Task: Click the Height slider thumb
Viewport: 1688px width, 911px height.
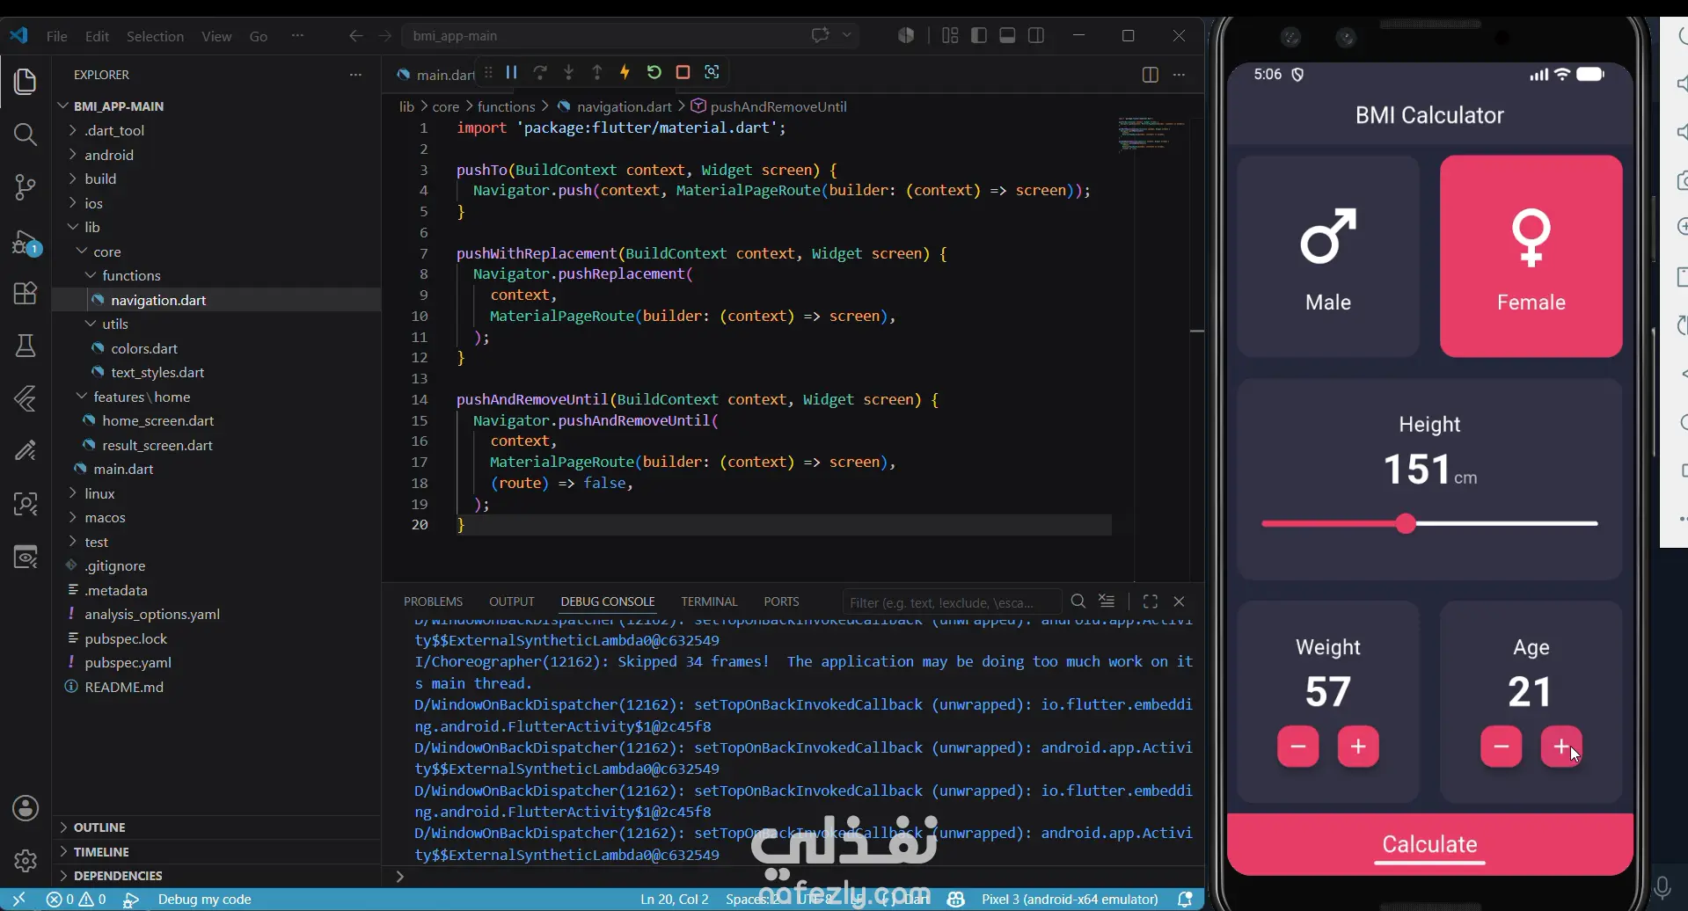Action: pyautogui.click(x=1406, y=523)
